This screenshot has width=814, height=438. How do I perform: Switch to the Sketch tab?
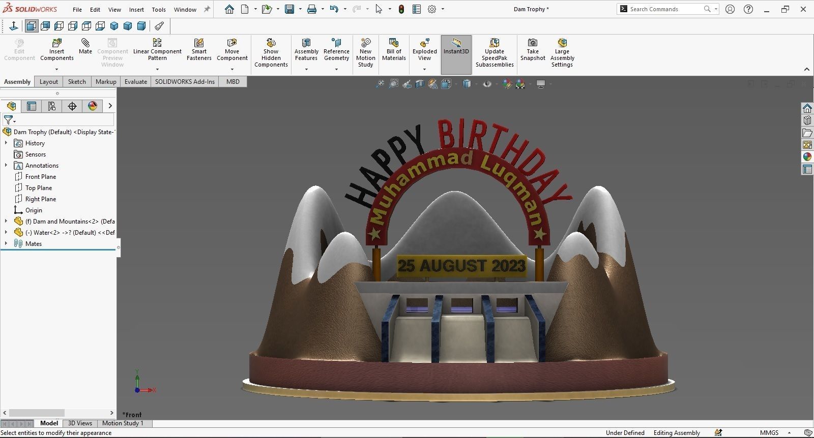77,82
